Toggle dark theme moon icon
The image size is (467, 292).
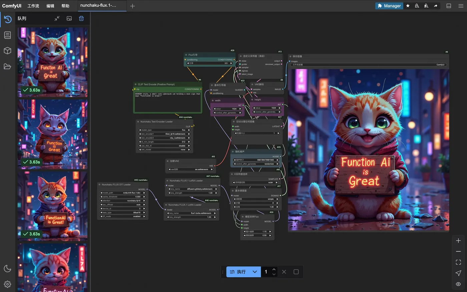(x=7, y=269)
